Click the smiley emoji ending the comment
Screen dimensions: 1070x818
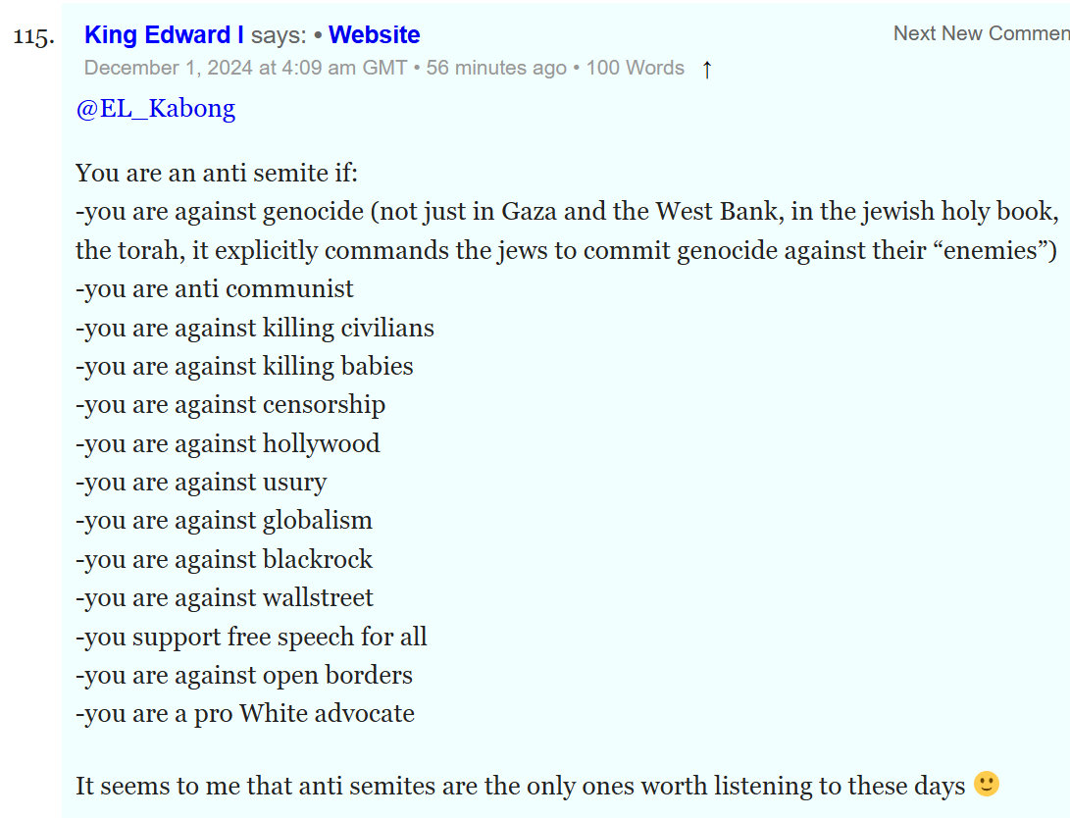click(987, 785)
